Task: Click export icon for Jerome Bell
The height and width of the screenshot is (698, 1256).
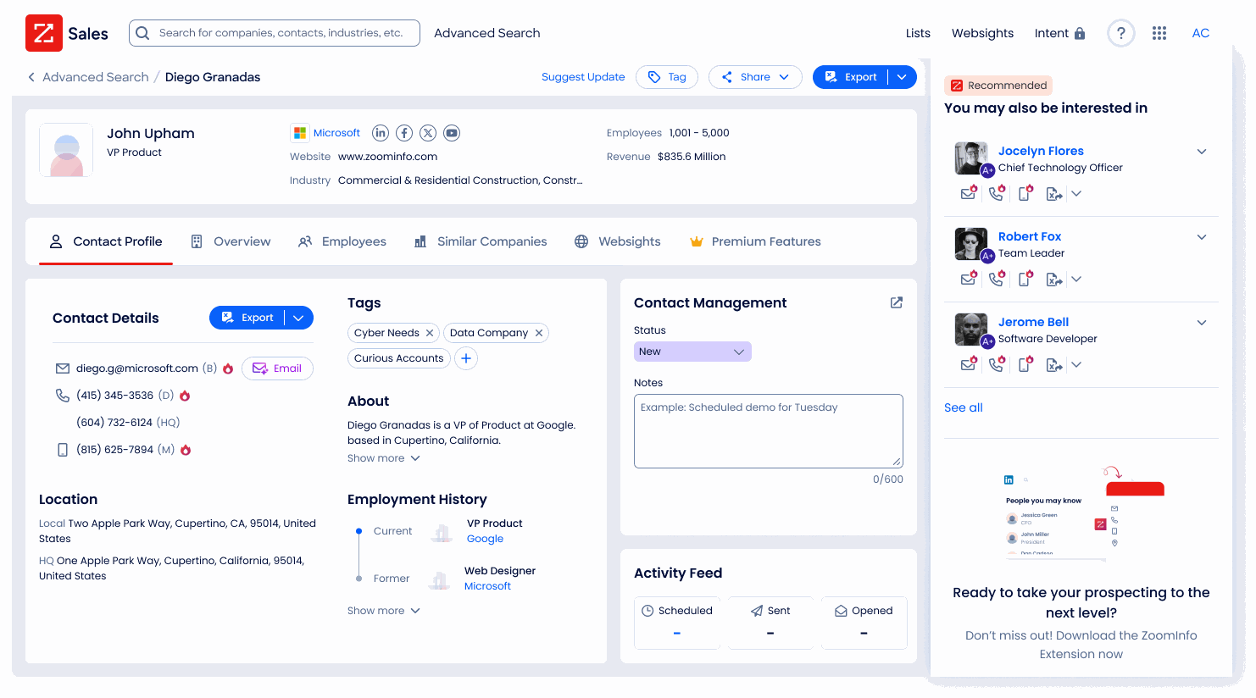Action: (x=1053, y=365)
